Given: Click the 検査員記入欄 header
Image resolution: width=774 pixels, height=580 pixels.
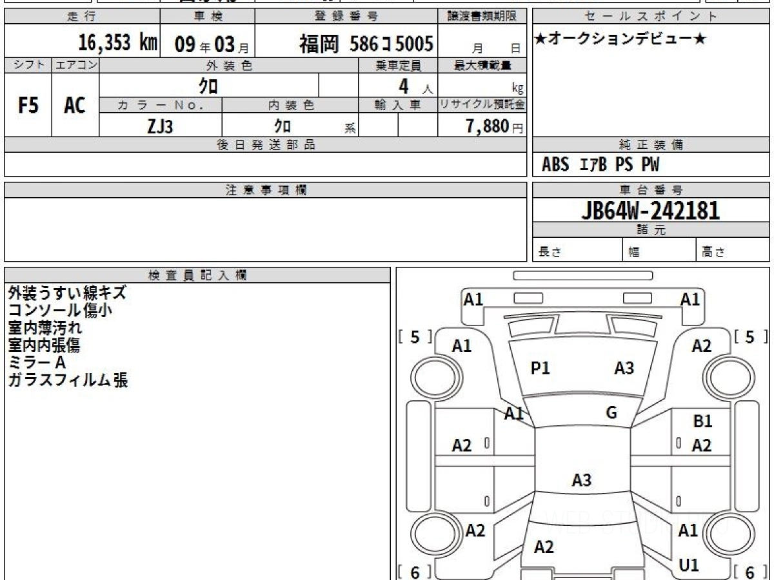Looking at the screenshot, I should [197, 275].
